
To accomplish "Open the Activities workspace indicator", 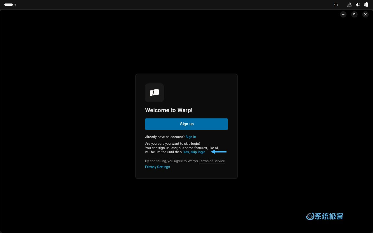I will click(x=10, y=5).
